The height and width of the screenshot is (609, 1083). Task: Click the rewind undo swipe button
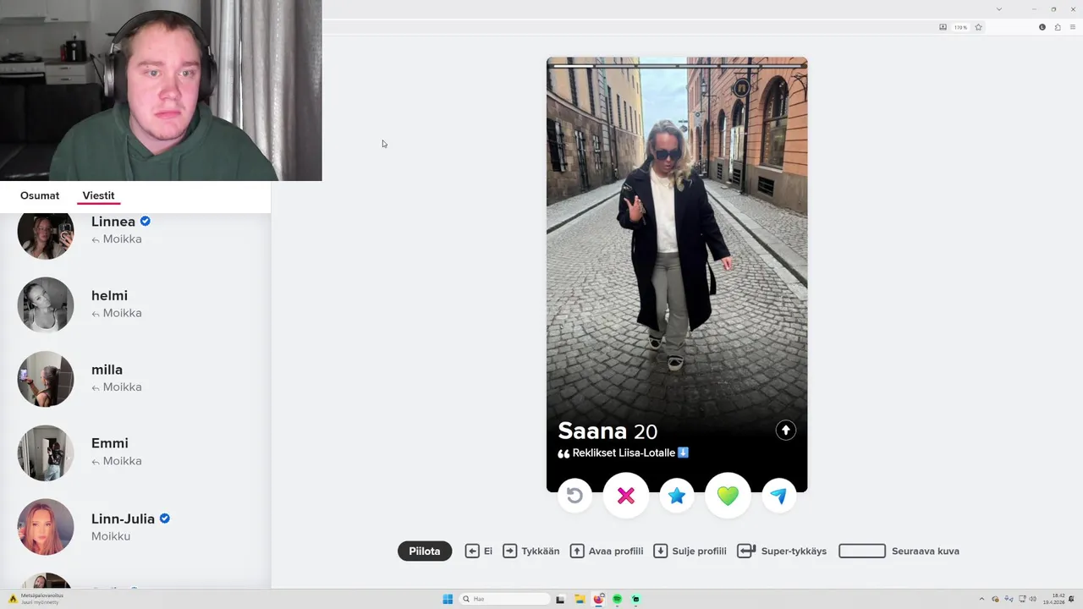tap(574, 496)
